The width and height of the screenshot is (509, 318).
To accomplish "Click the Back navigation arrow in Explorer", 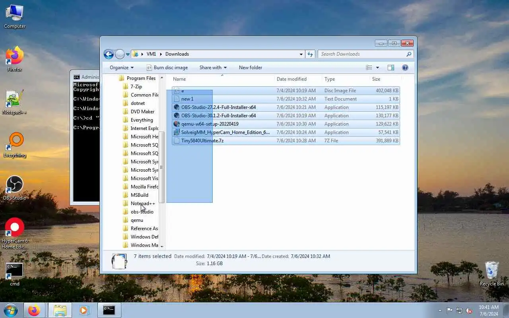I will click(109, 54).
